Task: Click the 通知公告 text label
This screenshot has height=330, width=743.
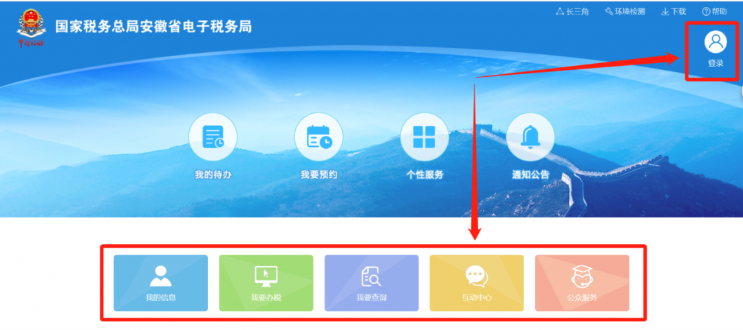Action: (x=530, y=174)
